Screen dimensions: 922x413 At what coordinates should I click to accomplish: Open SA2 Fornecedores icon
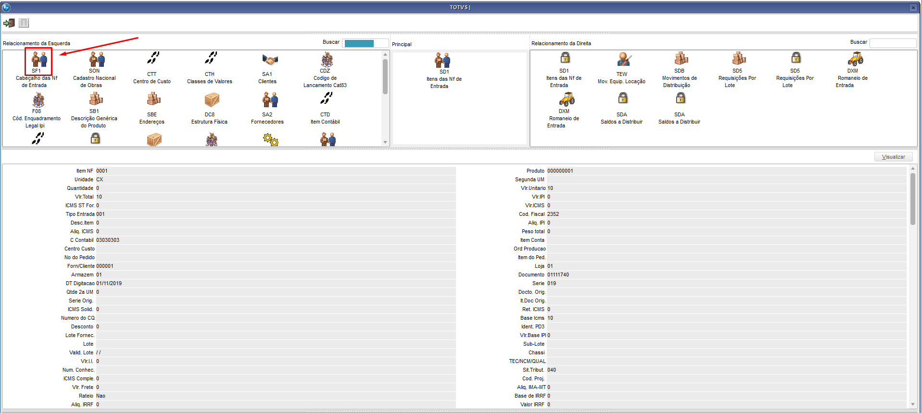coord(270,100)
